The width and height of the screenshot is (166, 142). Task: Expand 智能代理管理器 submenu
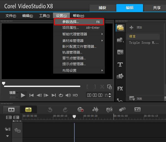pyautogui.click(x=79, y=34)
